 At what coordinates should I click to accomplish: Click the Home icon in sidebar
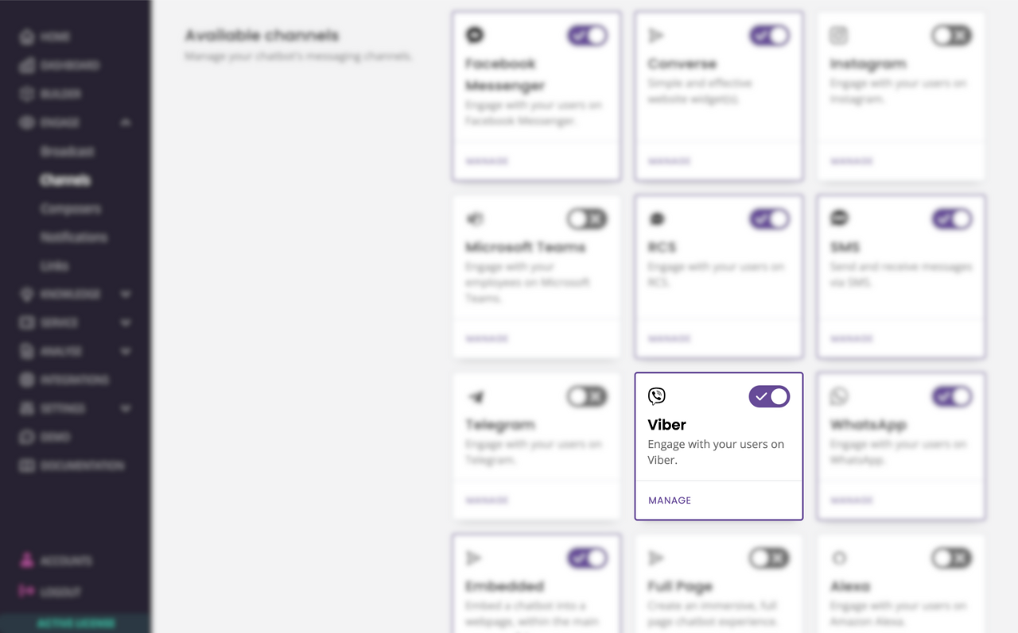click(27, 37)
